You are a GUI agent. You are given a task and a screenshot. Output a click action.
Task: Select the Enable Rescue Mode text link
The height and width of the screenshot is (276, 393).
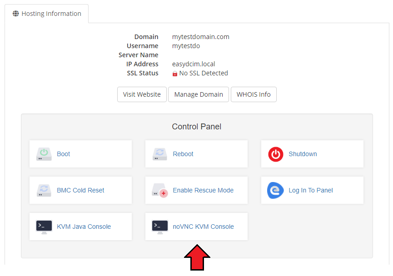(x=203, y=190)
